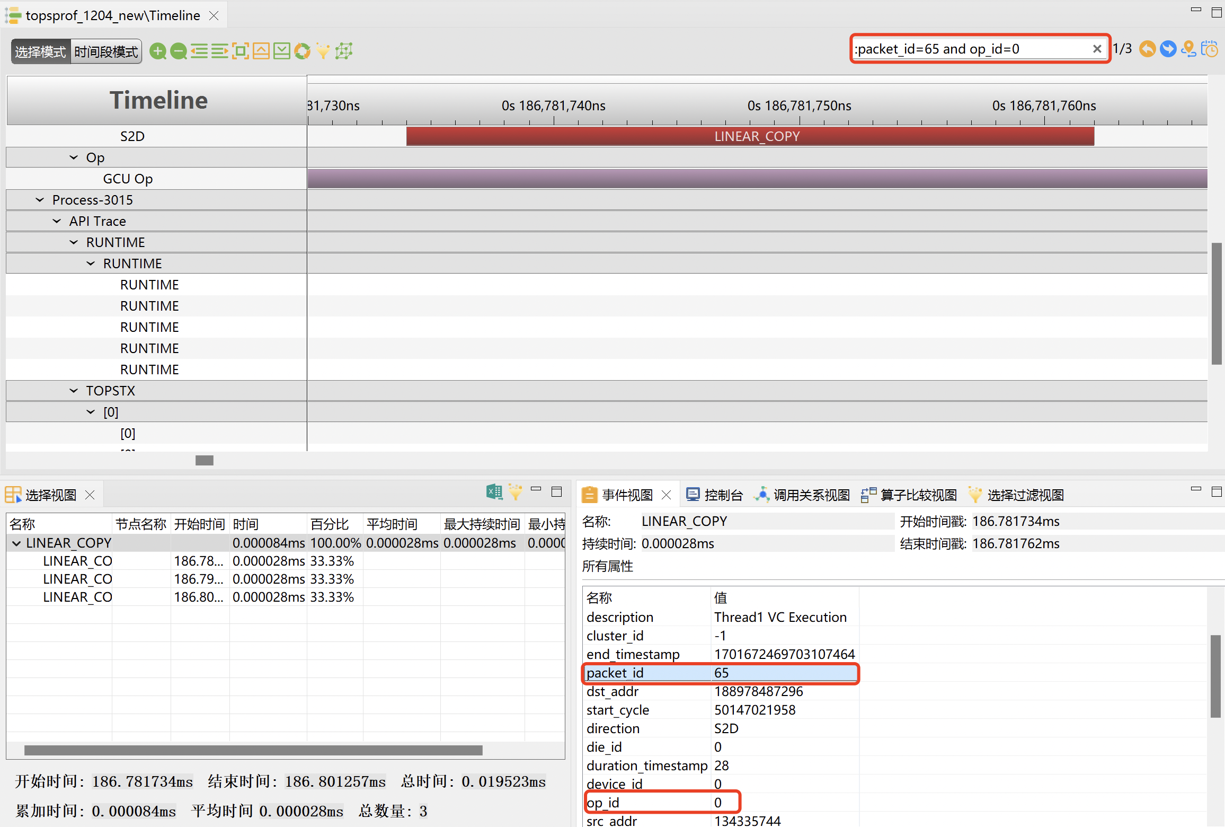1225x827 pixels.
Task: Switch to 时间段模式 time range mode
Action: point(106,51)
